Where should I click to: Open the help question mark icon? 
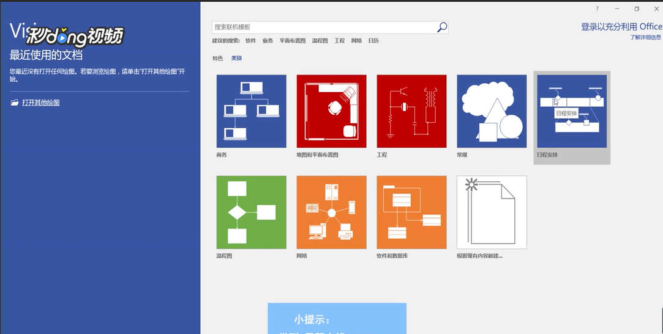[597, 9]
